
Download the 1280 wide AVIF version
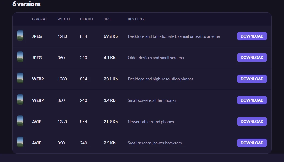point(252,122)
